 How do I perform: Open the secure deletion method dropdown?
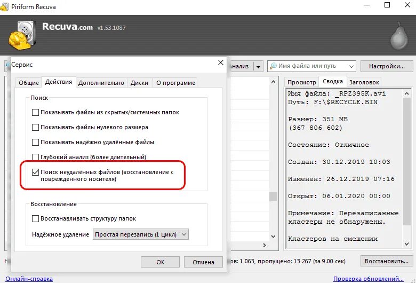141,234
